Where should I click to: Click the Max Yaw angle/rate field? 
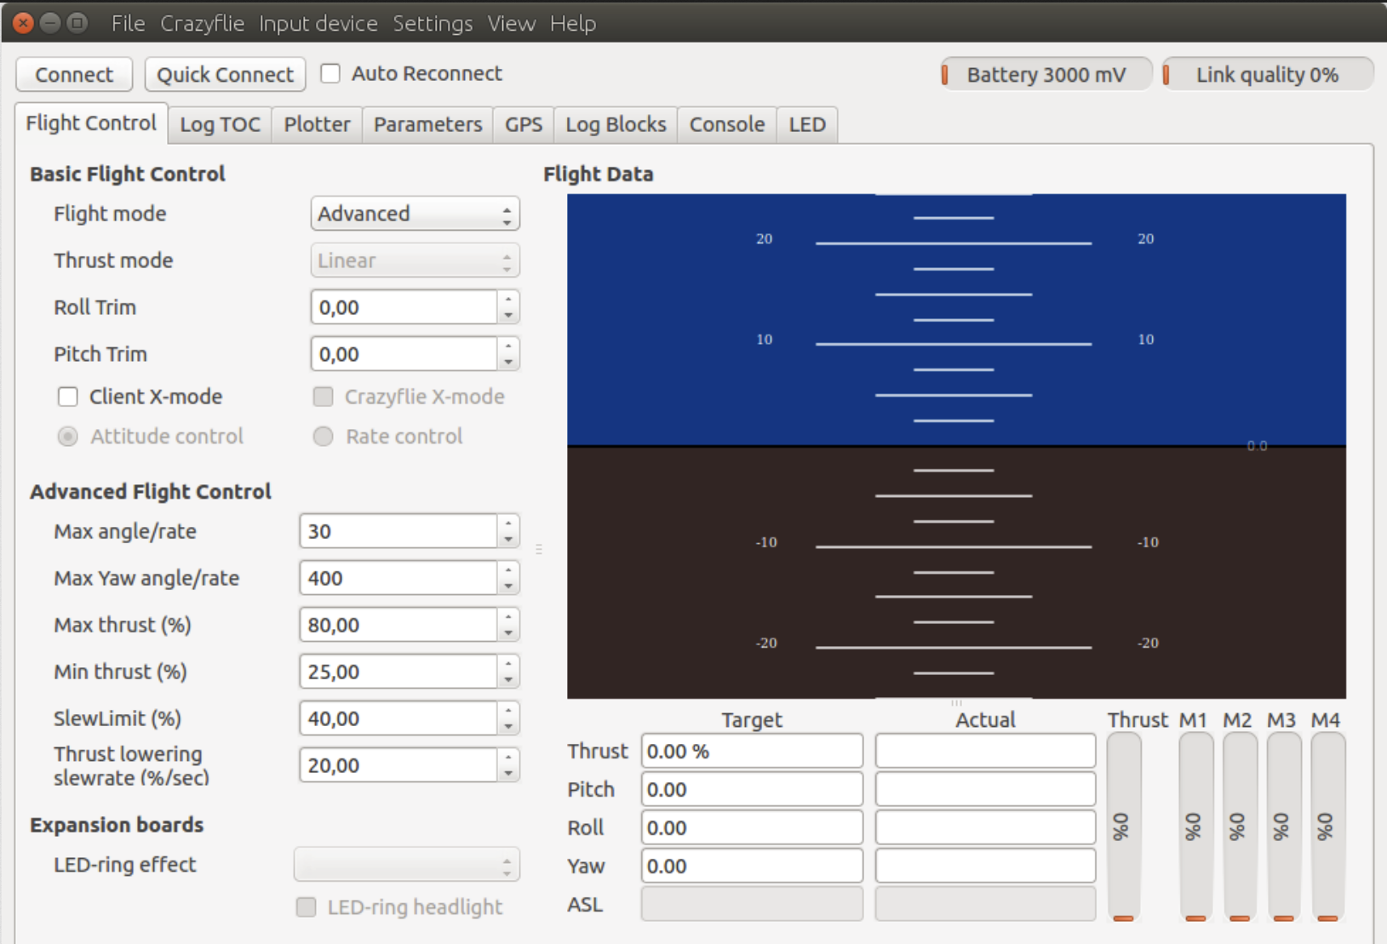coord(410,578)
